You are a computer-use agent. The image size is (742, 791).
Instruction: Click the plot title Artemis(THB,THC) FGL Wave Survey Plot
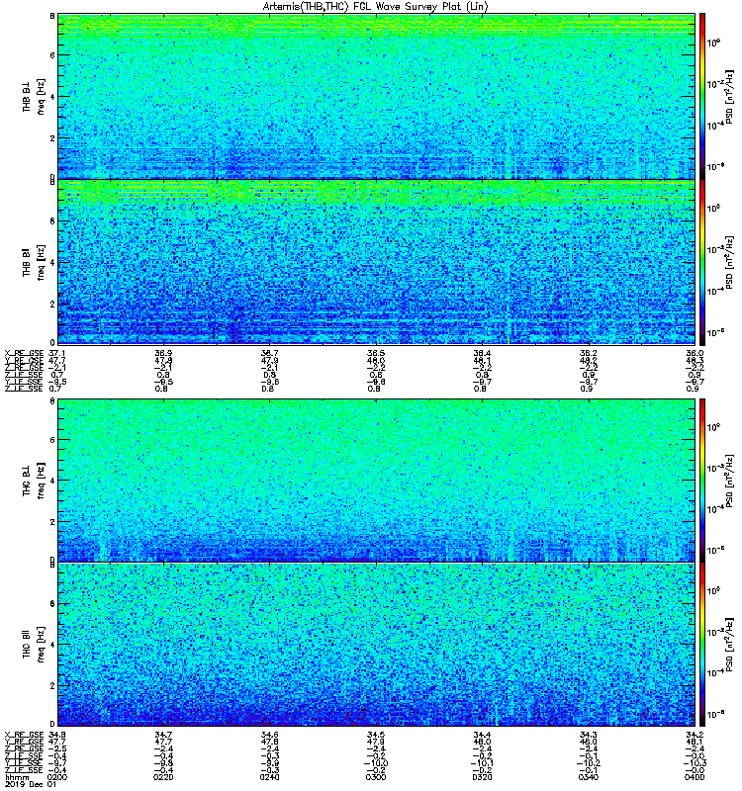coord(375,7)
